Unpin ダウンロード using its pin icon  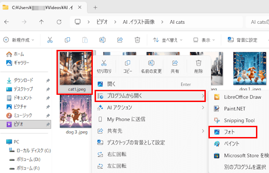pos(48,80)
